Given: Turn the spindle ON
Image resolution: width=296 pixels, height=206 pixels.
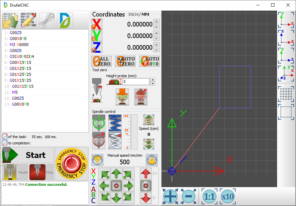Looking at the screenshot, I should coord(99,123).
